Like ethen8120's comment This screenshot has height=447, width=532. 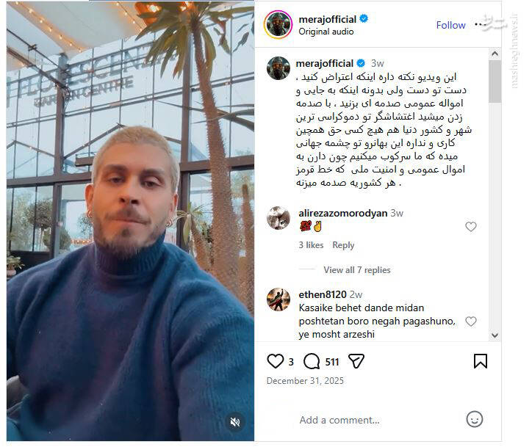pos(471,321)
